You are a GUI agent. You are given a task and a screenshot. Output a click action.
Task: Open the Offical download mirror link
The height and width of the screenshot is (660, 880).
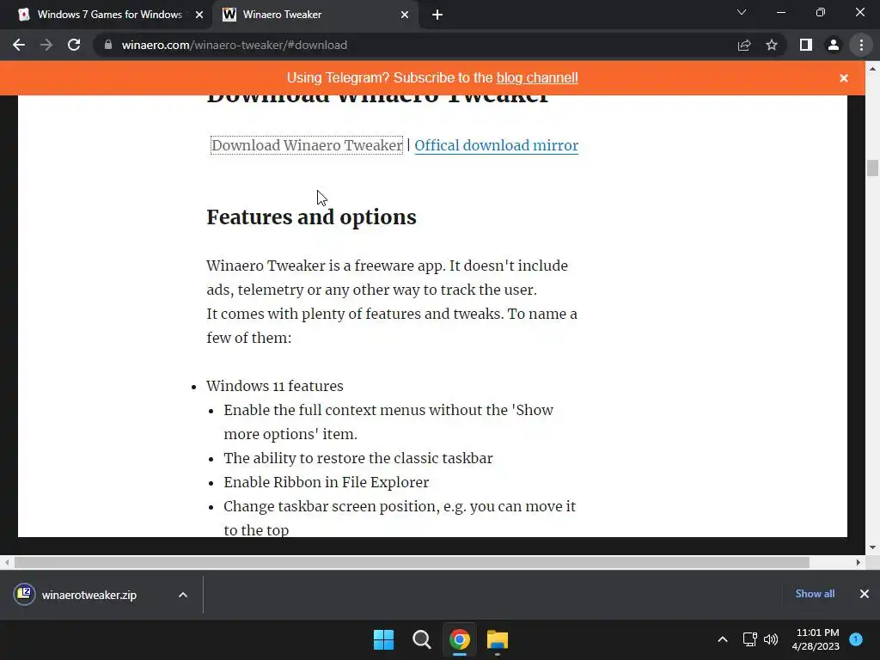click(496, 145)
